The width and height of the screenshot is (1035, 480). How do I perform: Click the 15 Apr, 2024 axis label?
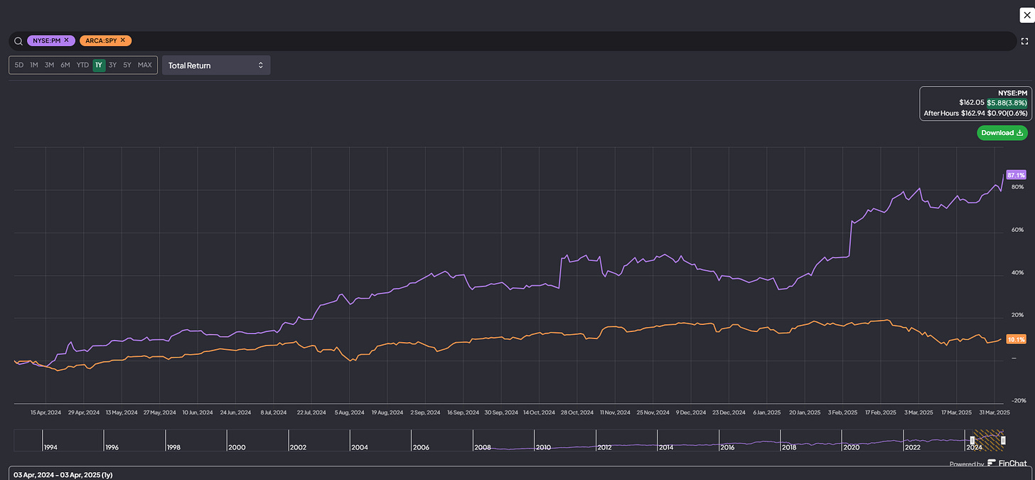[44, 412]
